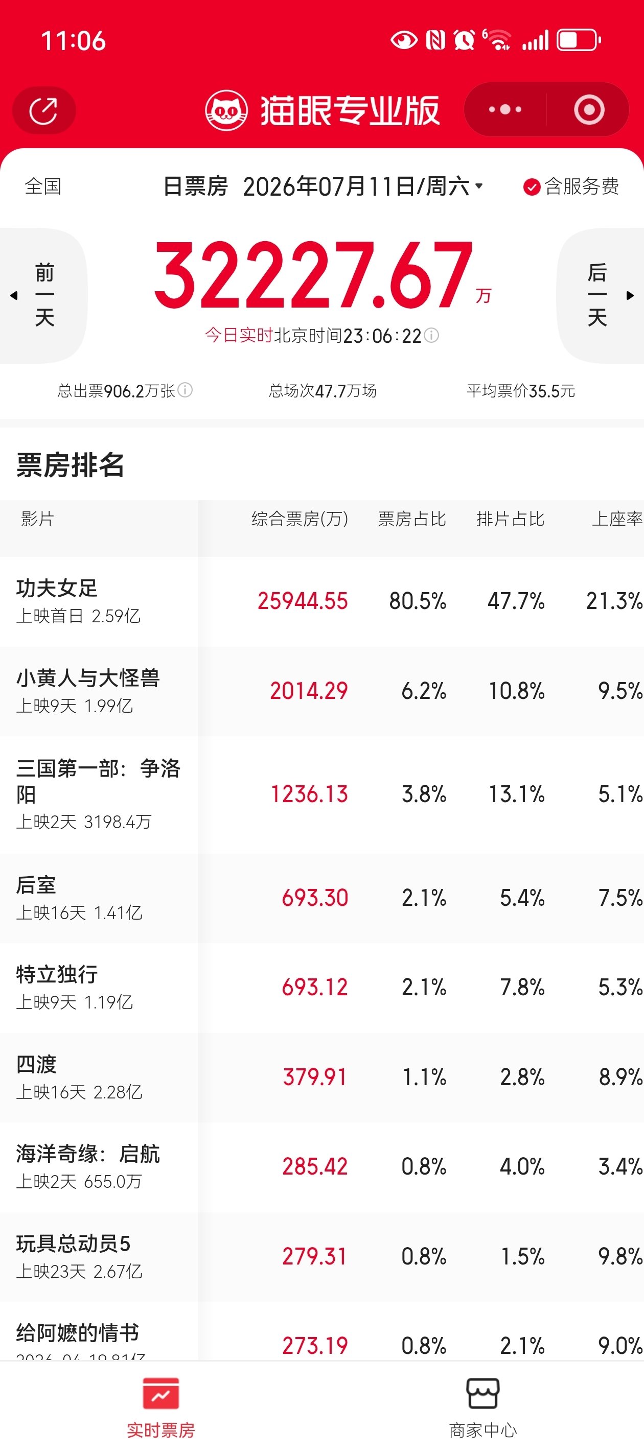Image resolution: width=644 pixels, height=1453 pixels.
Task: Tap info icon beside real-time Beijing time
Action: 431,336
